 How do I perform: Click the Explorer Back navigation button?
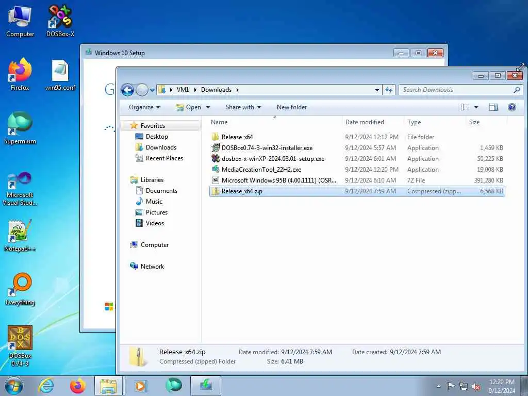pyautogui.click(x=128, y=90)
